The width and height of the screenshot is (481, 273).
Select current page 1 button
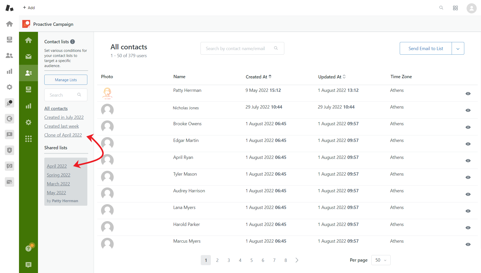click(206, 260)
